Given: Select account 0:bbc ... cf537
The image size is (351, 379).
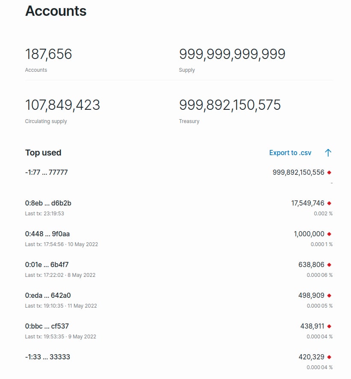Looking at the screenshot, I should (47, 326).
